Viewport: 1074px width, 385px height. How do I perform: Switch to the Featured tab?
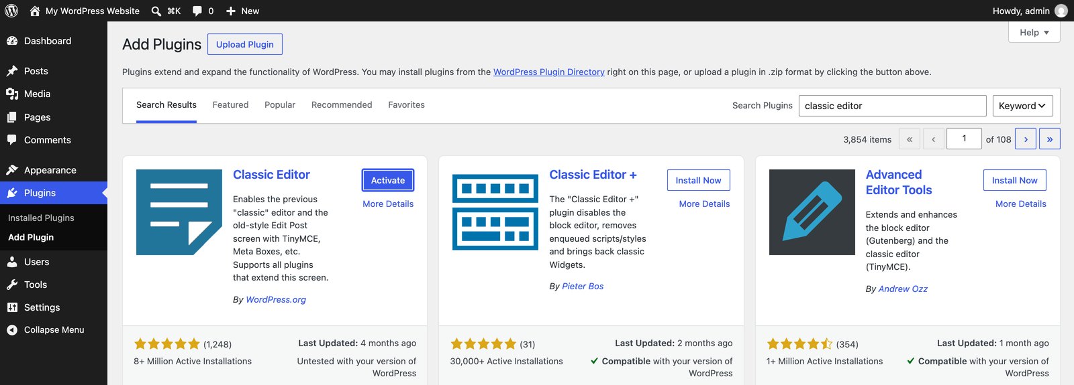pyautogui.click(x=230, y=105)
